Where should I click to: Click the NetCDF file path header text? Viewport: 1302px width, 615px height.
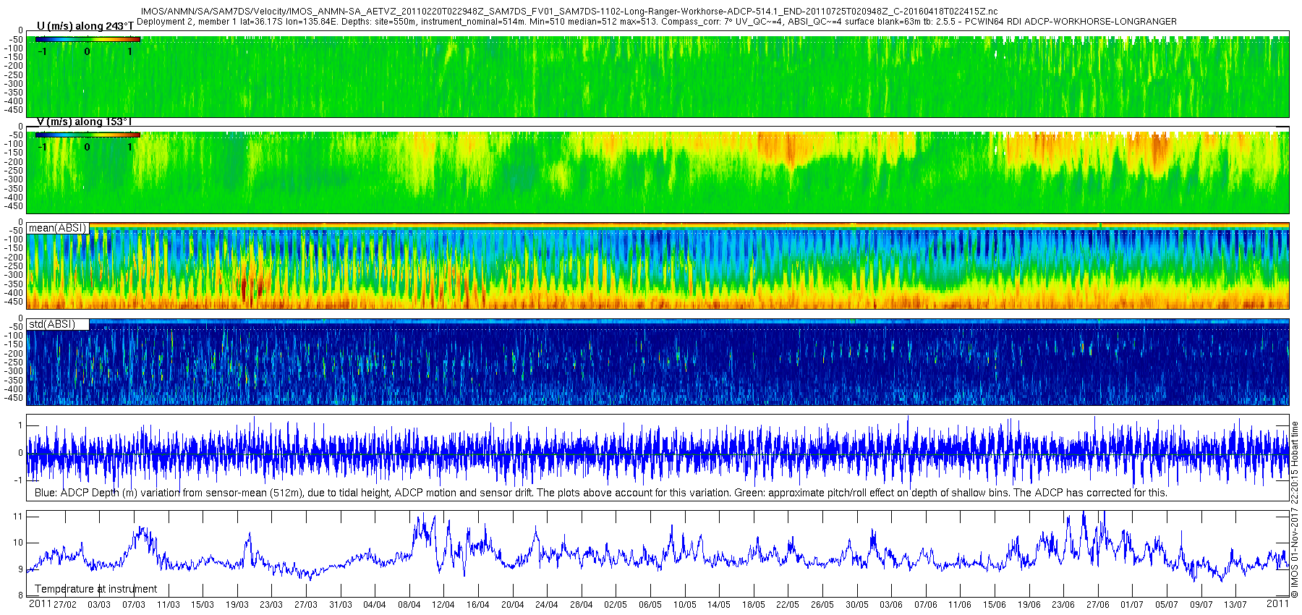pos(569,12)
